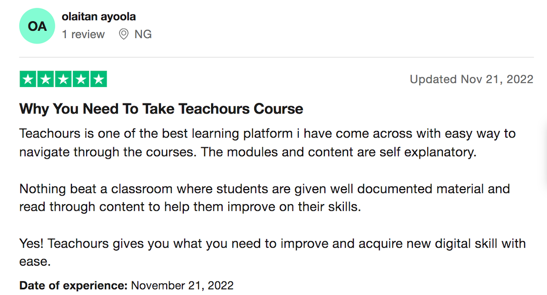This screenshot has width=547, height=295.
Task: Click the paragraph starting 'Teachours is one of'
Action: (x=267, y=143)
